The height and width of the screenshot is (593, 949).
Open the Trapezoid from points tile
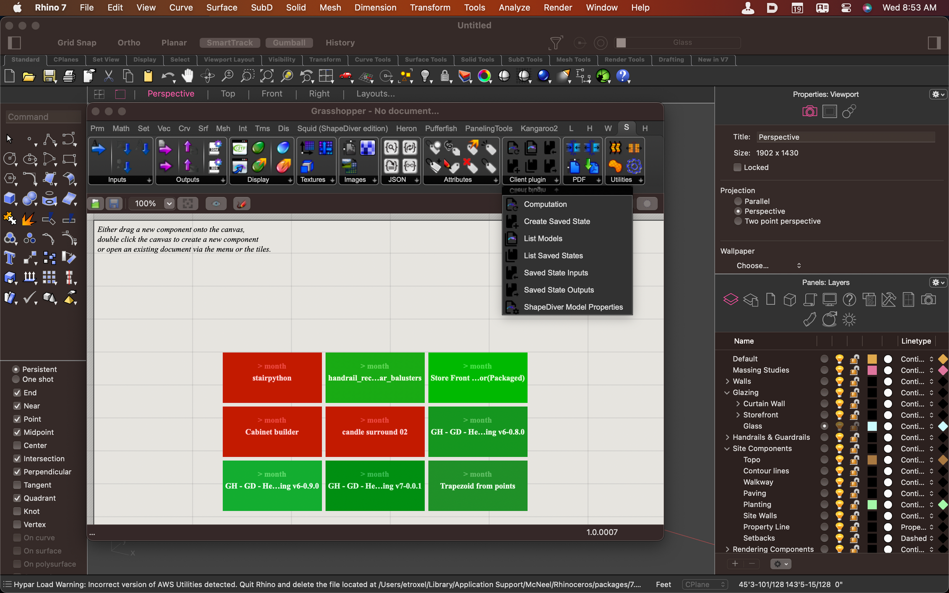point(477,486)
